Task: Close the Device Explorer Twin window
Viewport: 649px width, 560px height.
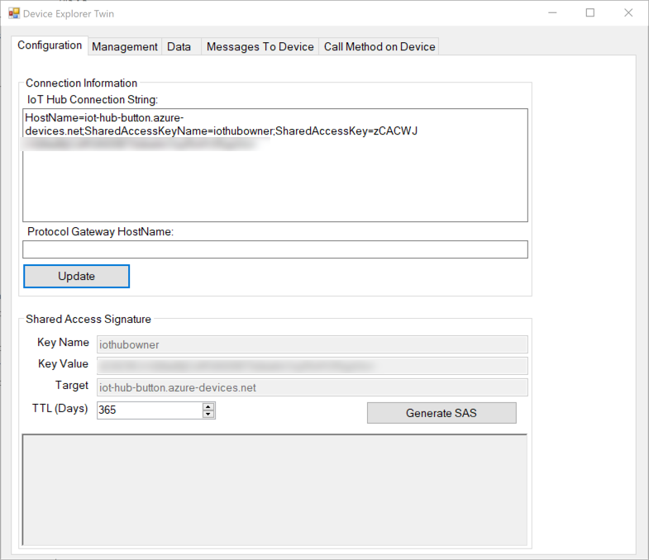Action: click(x=628, y=13)
